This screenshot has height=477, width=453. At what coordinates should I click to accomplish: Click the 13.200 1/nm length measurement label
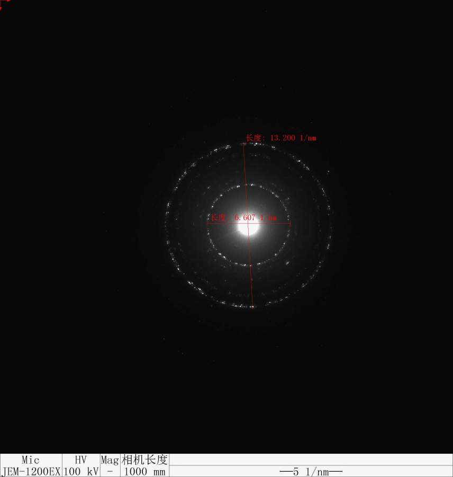point(281,138)
